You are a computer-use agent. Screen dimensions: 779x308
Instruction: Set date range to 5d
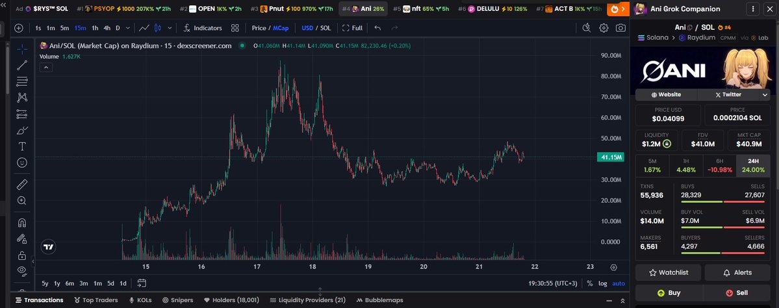pyautogui.click(x=110, y=283)
